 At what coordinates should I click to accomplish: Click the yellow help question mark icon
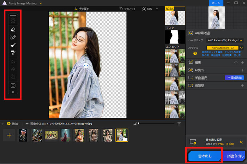point(195,53)
